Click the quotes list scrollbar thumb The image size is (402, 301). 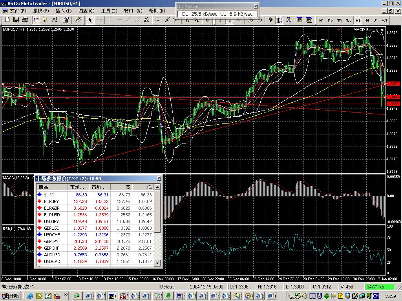[157, 212]
